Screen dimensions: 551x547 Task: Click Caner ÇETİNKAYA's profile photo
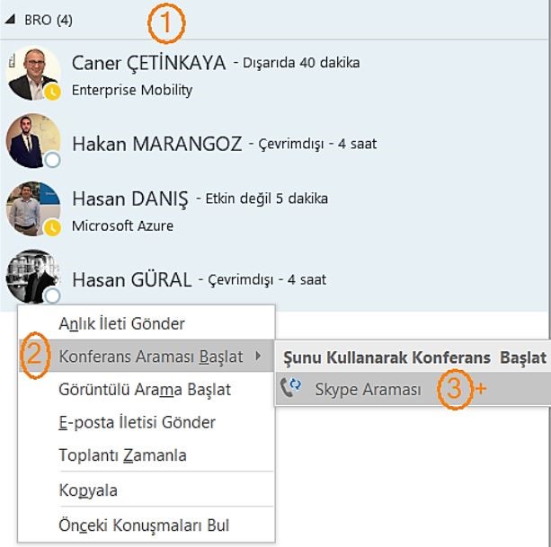pos(33,73)
